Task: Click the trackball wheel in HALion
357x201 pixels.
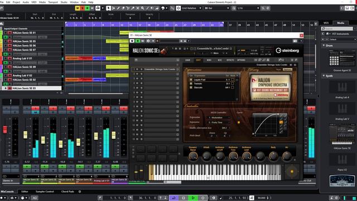Action: tap(292, 171)
